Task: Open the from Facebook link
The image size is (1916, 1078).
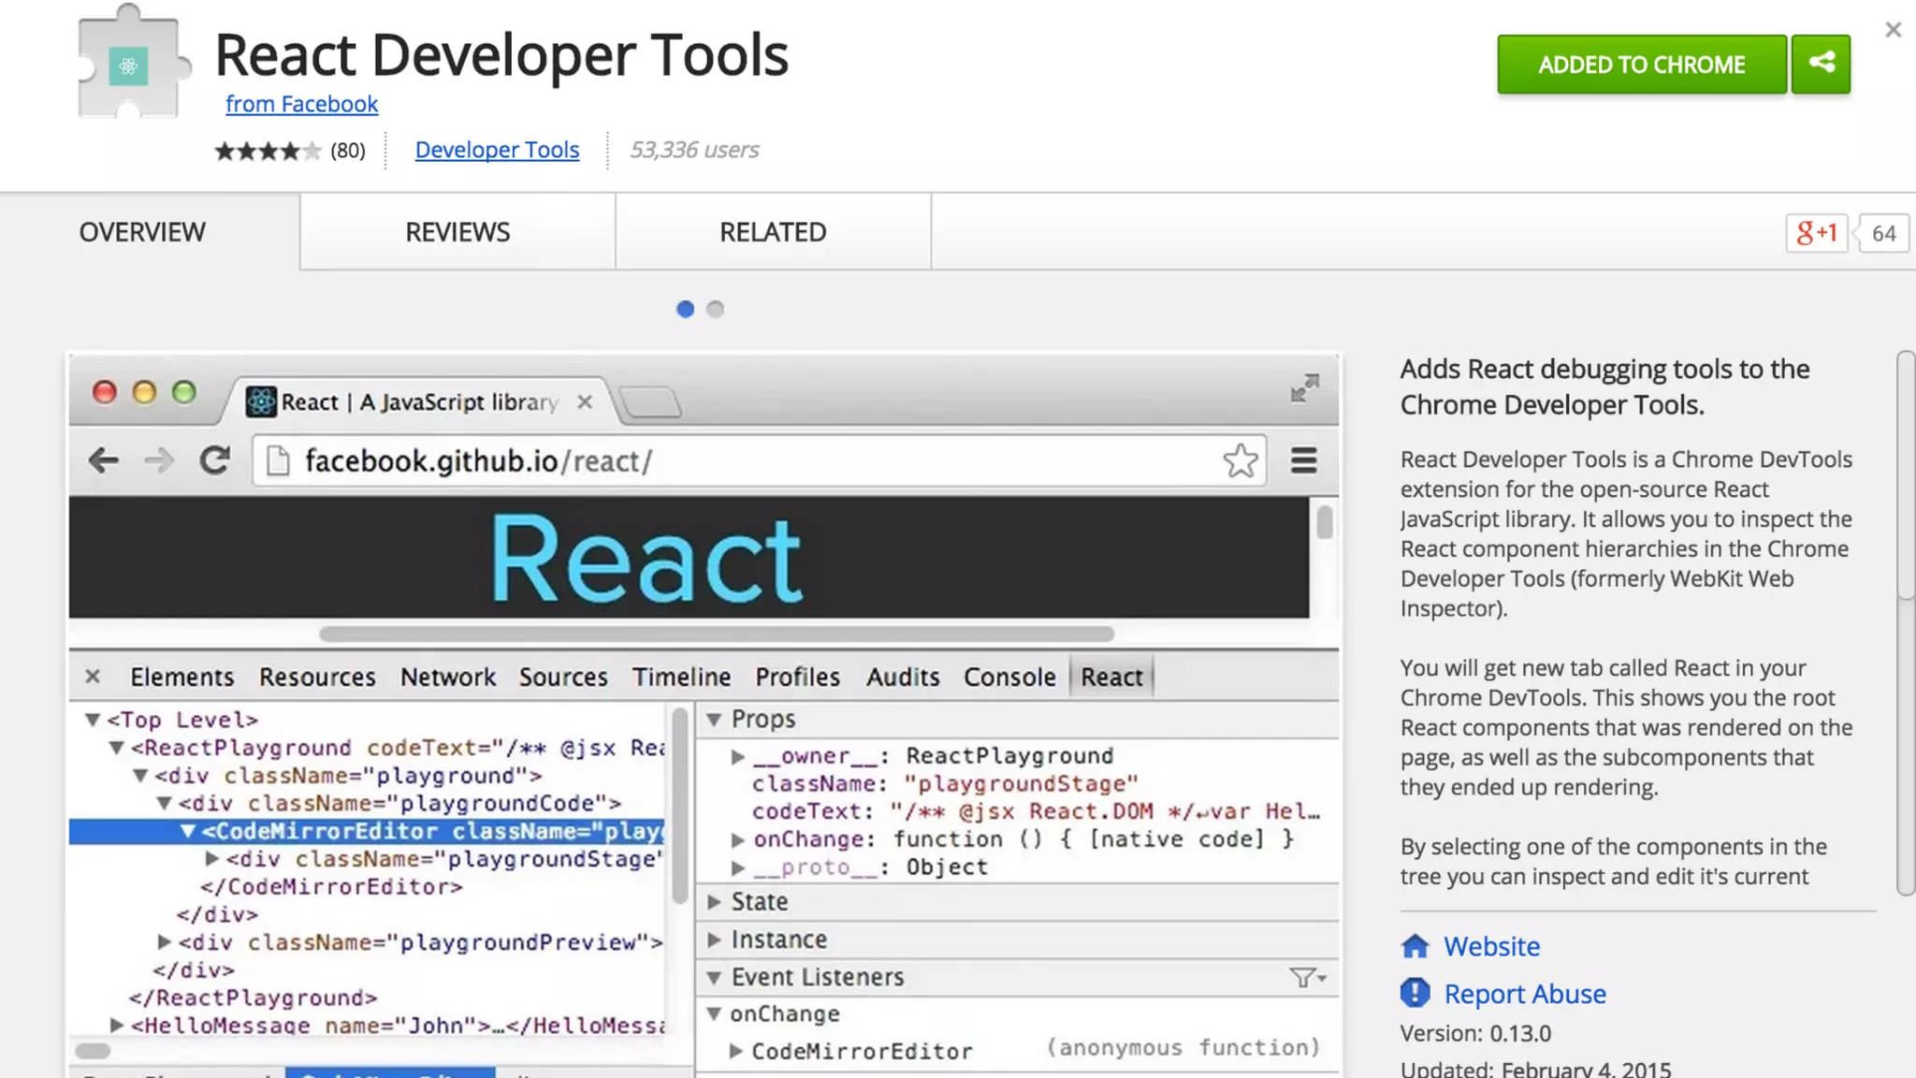Action: pyautogui.click(x=301, y=104)
